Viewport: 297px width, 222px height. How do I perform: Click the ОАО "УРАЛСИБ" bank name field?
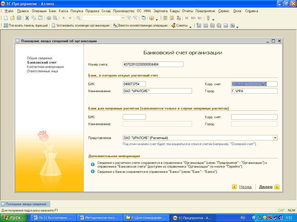pos(157,91)
